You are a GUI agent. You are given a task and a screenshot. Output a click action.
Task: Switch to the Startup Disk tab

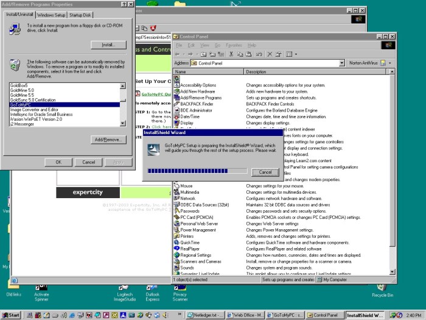80,15
